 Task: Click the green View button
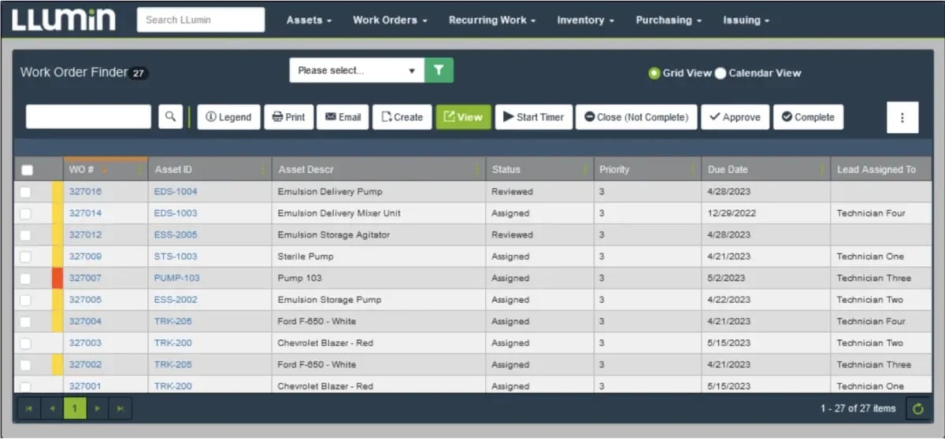click(x=463, y=117)
